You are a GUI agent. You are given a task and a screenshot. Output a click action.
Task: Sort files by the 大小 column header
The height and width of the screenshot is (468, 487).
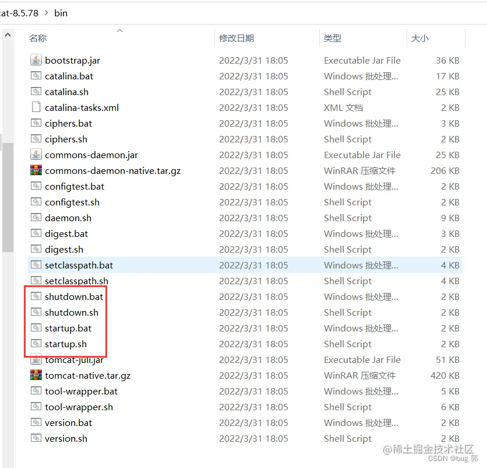(420, 39)
